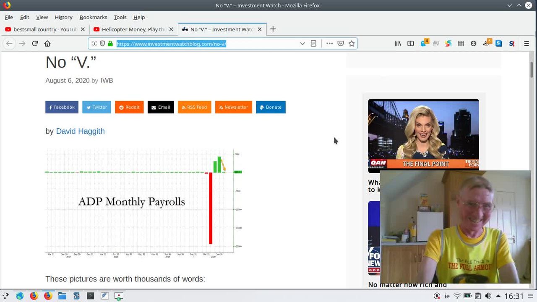
Task: Go to the Firefox home page
Action: (47, 44)
